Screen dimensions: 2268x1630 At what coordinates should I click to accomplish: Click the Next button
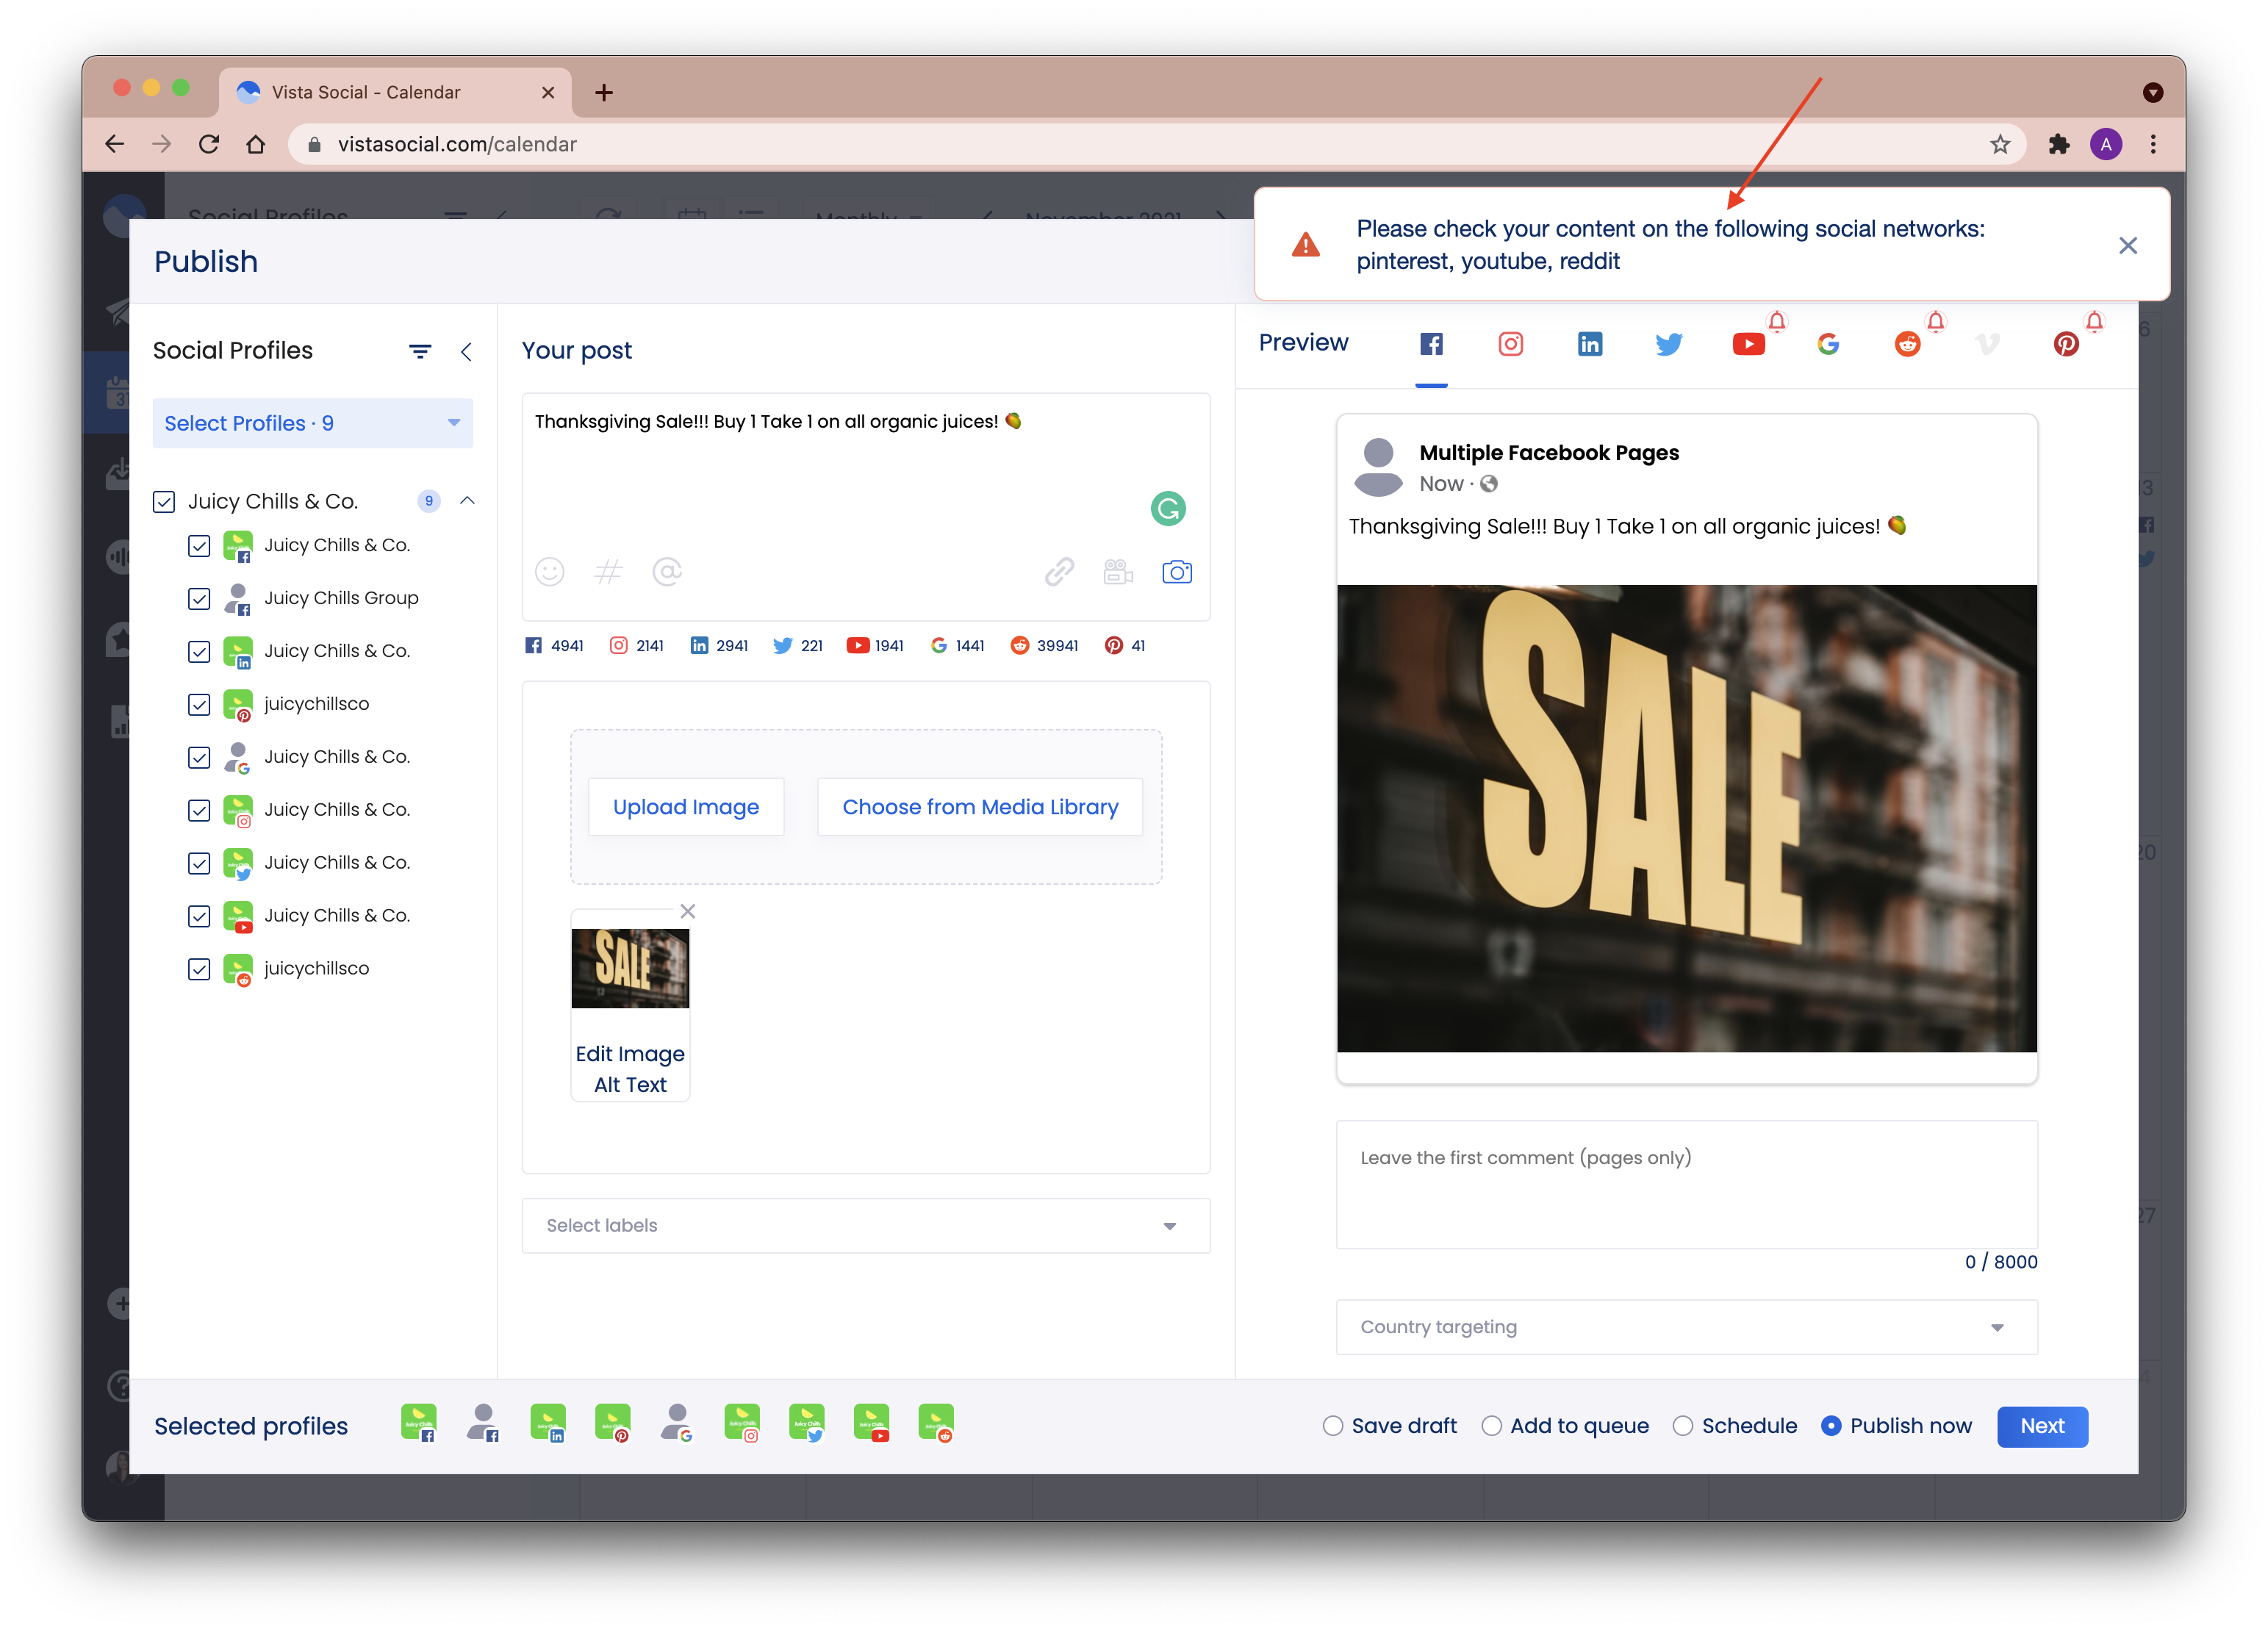click(2041, 1426)
